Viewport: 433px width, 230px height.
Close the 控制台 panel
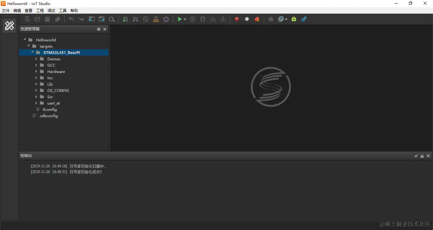point(428,156)
